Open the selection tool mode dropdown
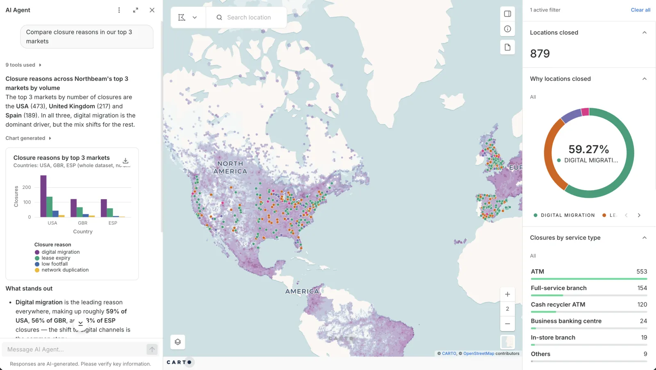This screenshot has height=370, width=656. click(x=195, y=18)
